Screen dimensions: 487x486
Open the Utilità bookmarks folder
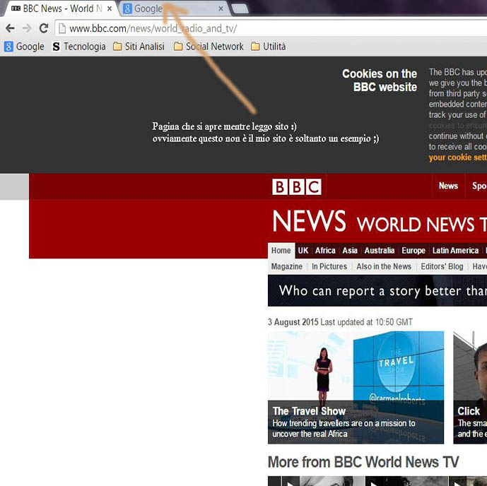click(x=269, y=47)
